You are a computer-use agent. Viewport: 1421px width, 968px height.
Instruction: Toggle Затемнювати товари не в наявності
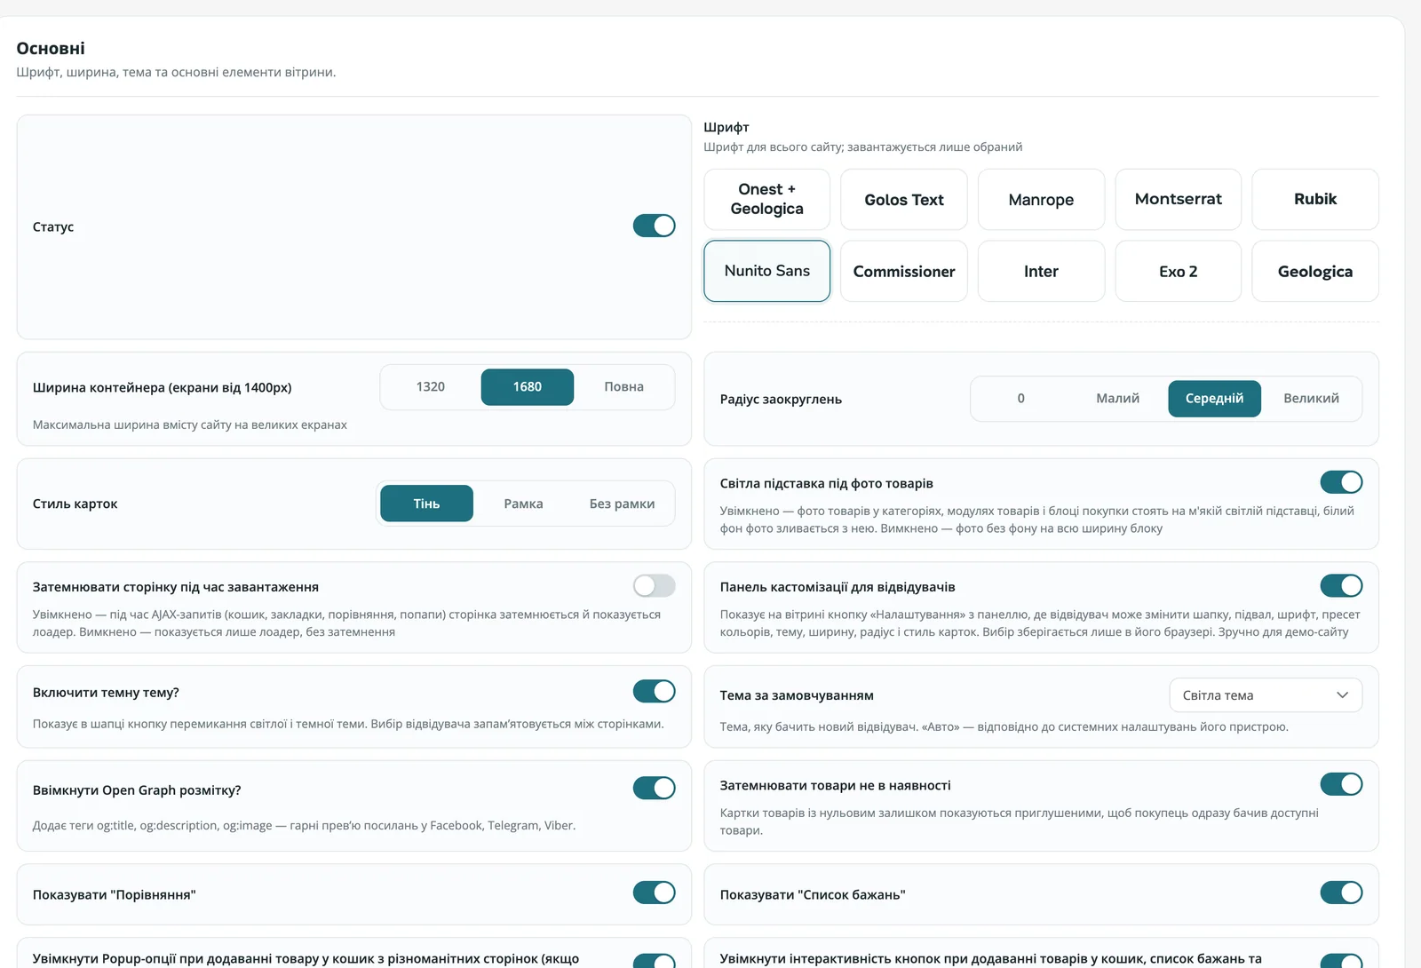[x=1341, y=784]
